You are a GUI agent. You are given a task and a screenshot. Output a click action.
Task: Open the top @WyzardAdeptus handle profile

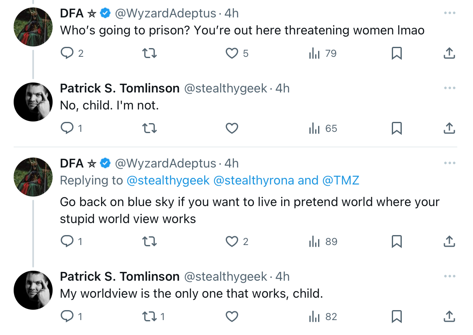[166, 13]
